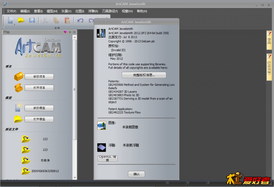This screenshot has width=274, height=187.
Task: Click the JA application icon in title bar
Action: pyautogui.click(x=5, y=4)
